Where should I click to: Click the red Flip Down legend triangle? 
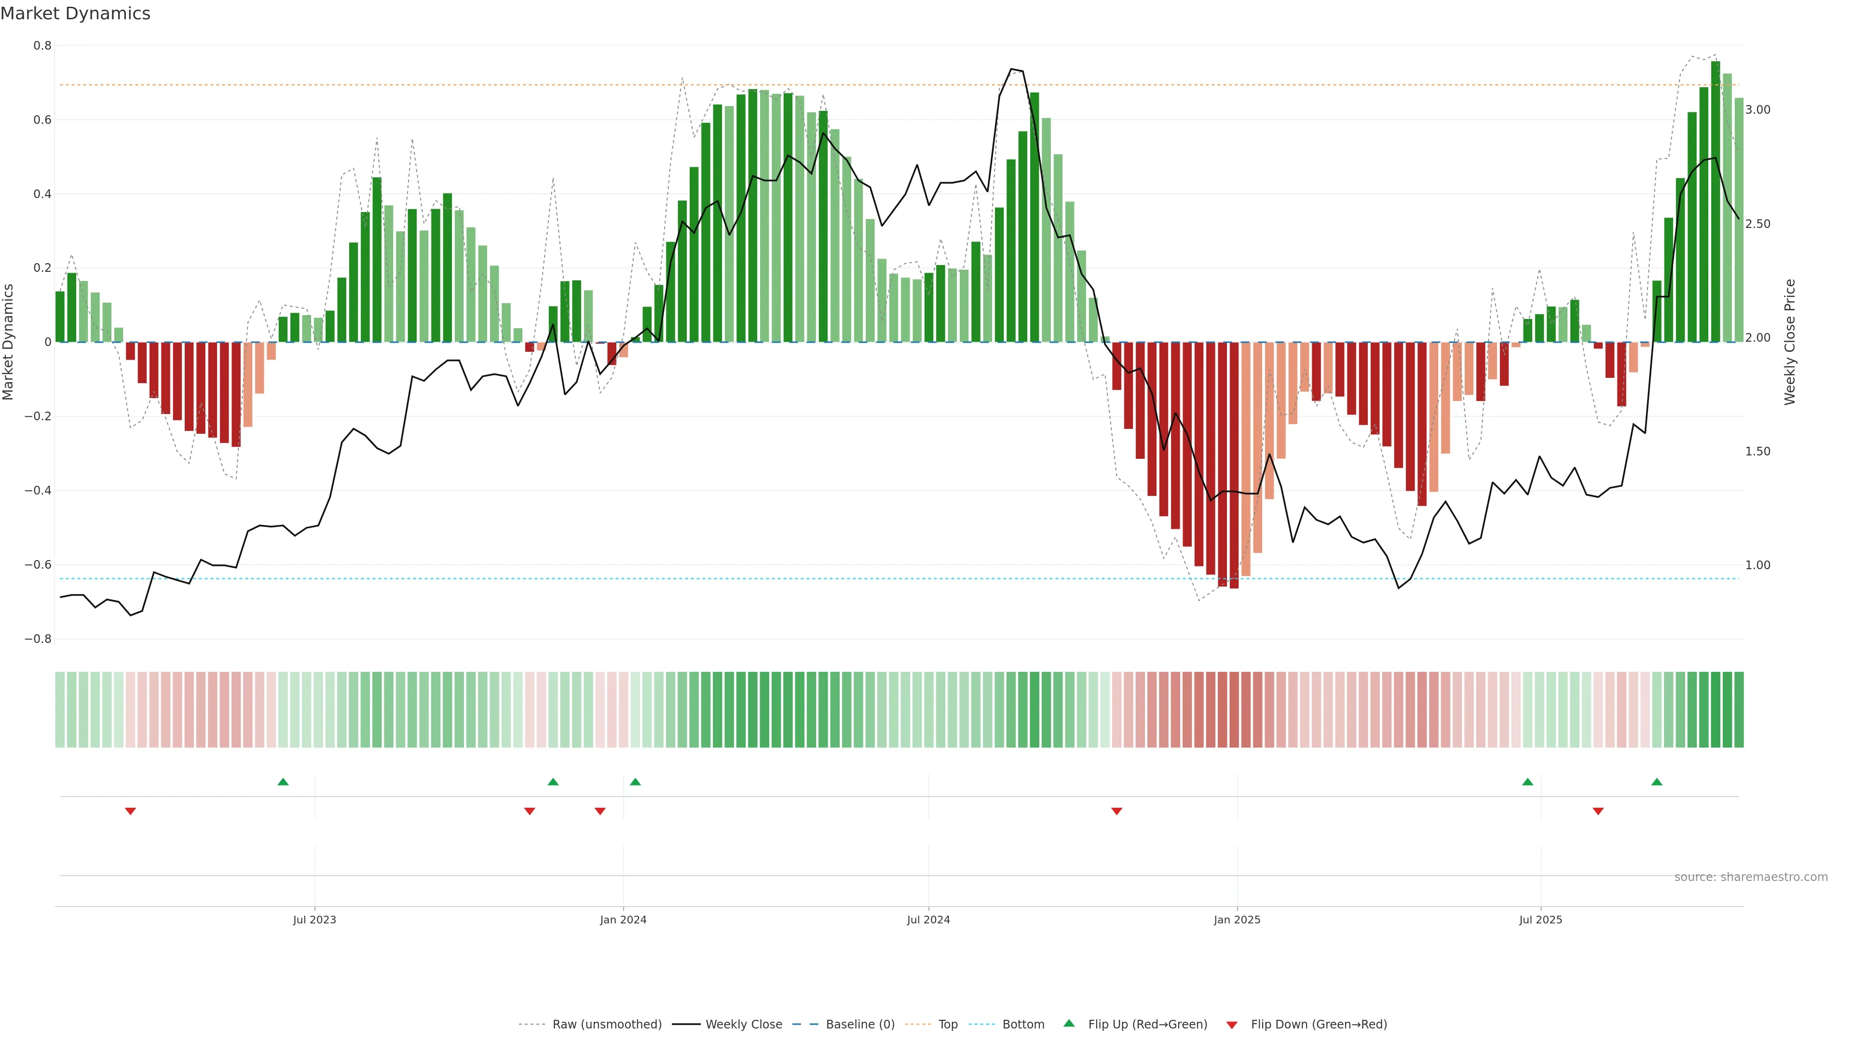click(1232, 1025)
